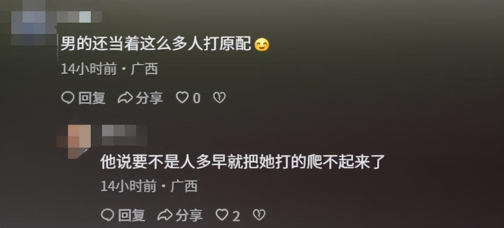504x228 pixels.
Task: Click the second commenter's blurred username
Action: click(124, 135)
